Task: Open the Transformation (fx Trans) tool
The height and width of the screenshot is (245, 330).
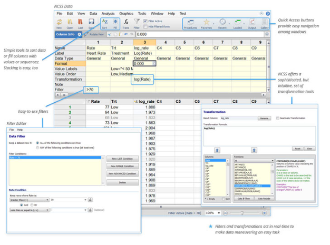Action: coord(127,22)
